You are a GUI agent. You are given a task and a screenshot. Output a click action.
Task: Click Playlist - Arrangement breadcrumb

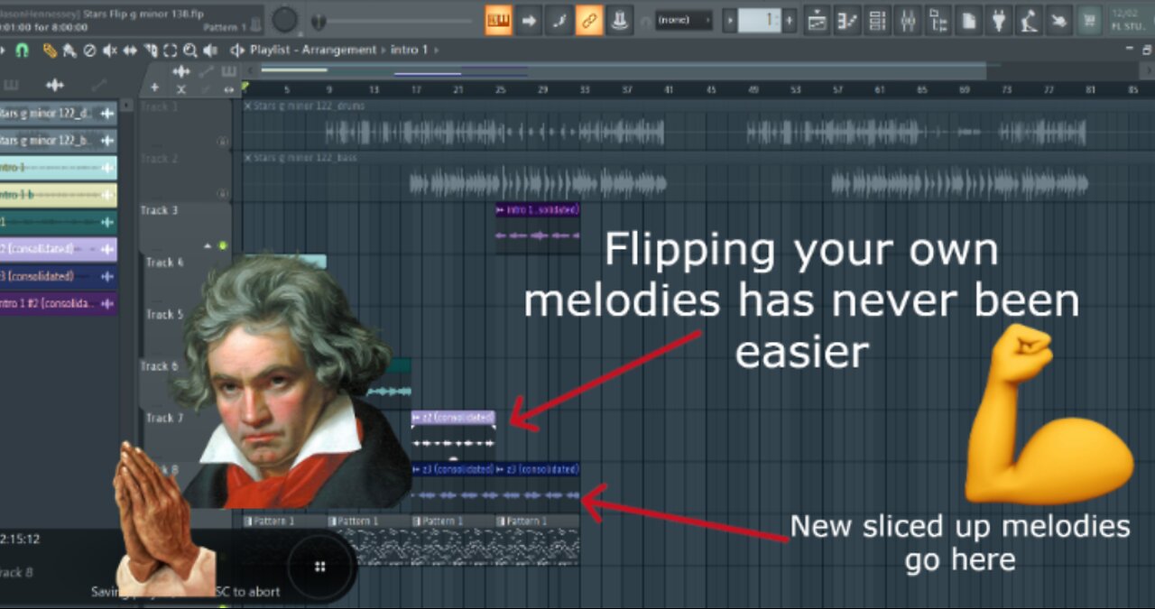pyautogui.click(x=314, y=51)
